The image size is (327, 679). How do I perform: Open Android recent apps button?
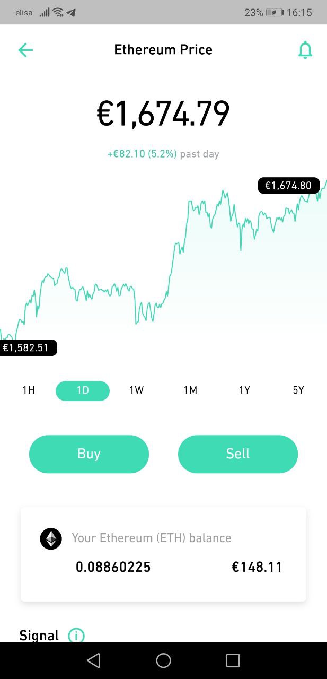[233, 660]
